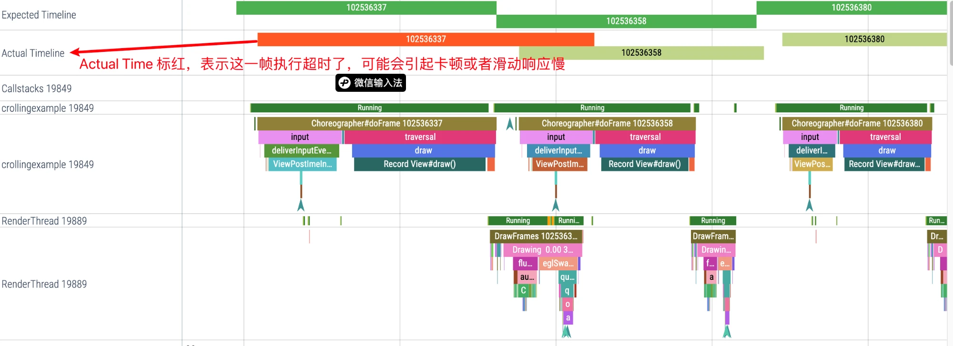
Task: Click the Actual Timeline track label
Action: (33, 53)
